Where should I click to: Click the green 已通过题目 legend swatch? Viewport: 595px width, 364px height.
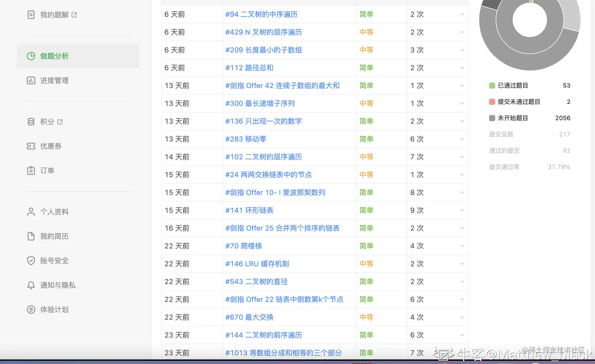[x=492, y=85]
